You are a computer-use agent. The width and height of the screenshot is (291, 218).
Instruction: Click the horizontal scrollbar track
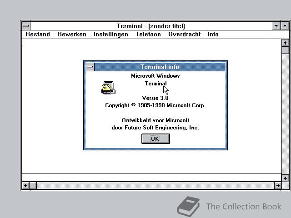[156, 186]
